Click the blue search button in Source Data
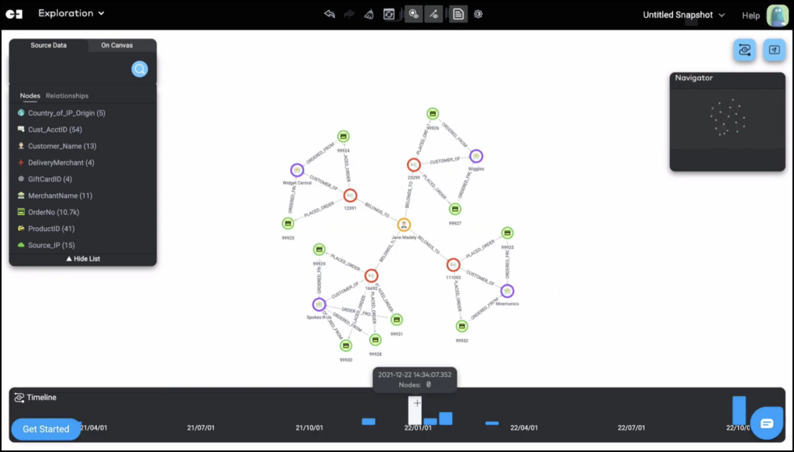Screen dimensions: 794x452 [x=140, y=69]
